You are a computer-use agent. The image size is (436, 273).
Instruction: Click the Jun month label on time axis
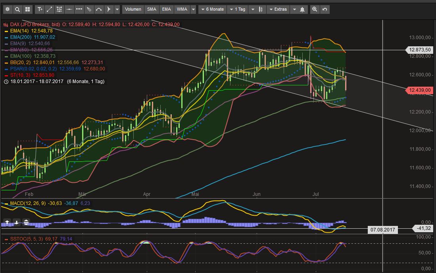point(256,194)
